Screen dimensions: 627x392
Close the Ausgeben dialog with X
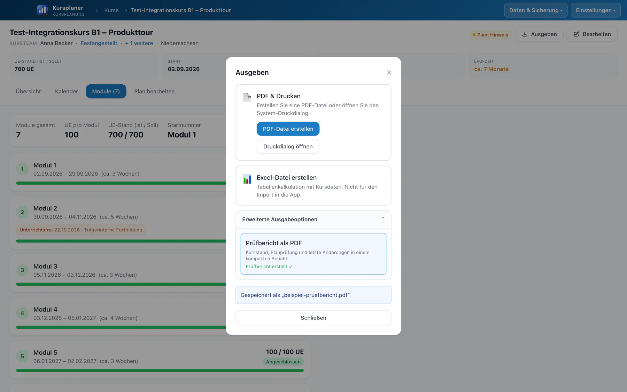389,72
